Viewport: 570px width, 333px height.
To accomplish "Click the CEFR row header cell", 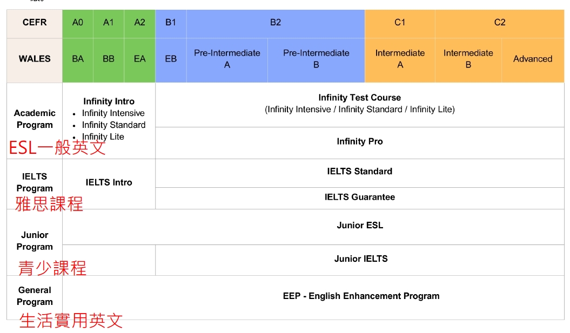I will click(x=35, y=23).
